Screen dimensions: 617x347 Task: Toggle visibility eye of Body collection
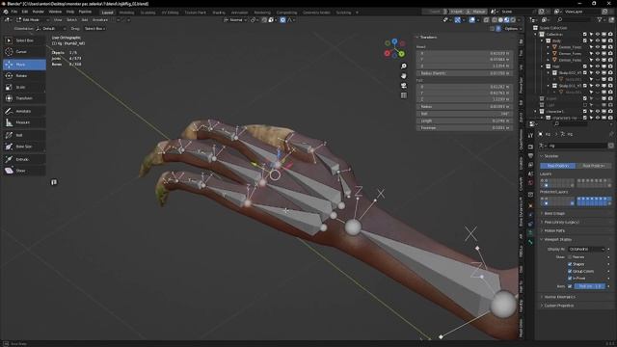(598, 40)
